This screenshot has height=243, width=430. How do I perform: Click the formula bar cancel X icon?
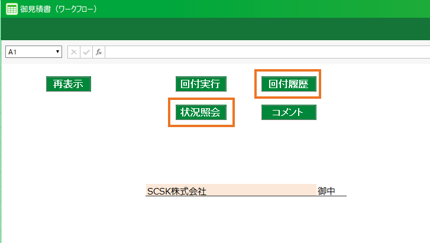[74, 52]
